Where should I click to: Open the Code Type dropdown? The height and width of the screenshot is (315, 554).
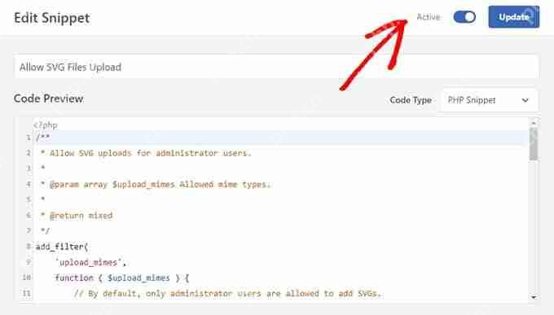(x=487, y=100)
